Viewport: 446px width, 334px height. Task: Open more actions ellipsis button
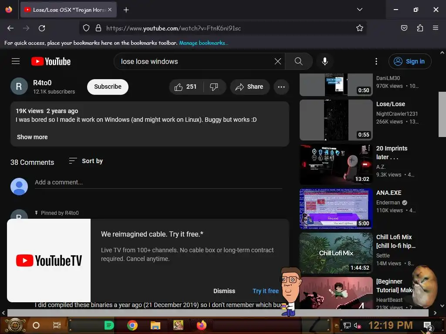(281, 87)
